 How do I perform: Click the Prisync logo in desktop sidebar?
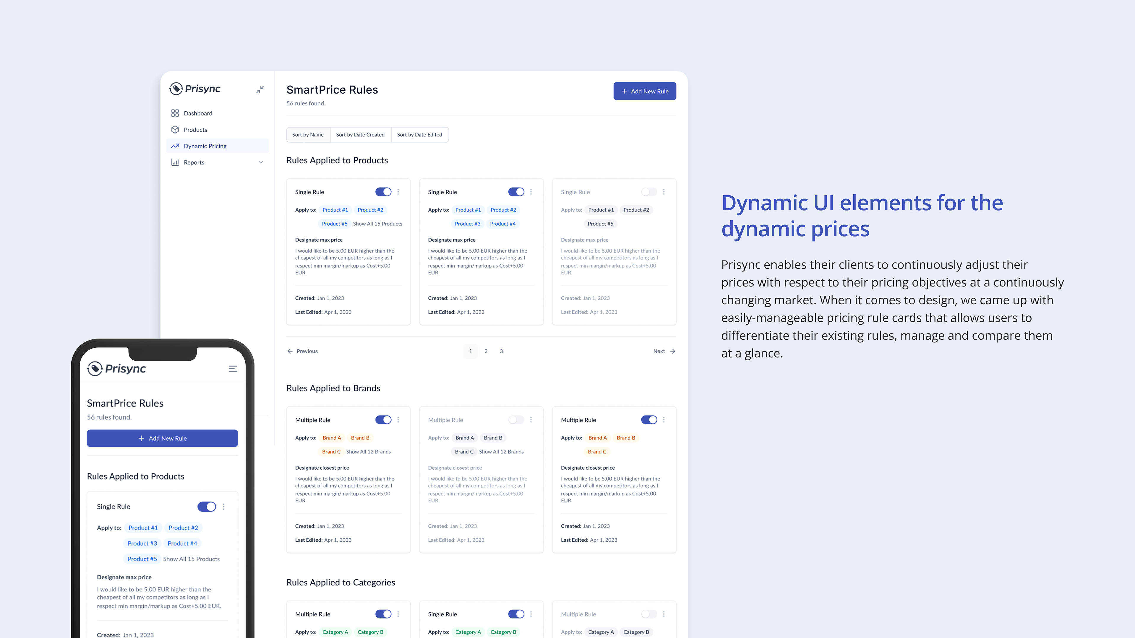(195, 89)
